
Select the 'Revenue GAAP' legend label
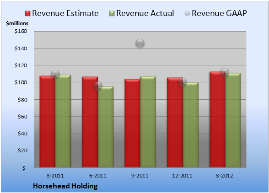[x=219, y=13]
